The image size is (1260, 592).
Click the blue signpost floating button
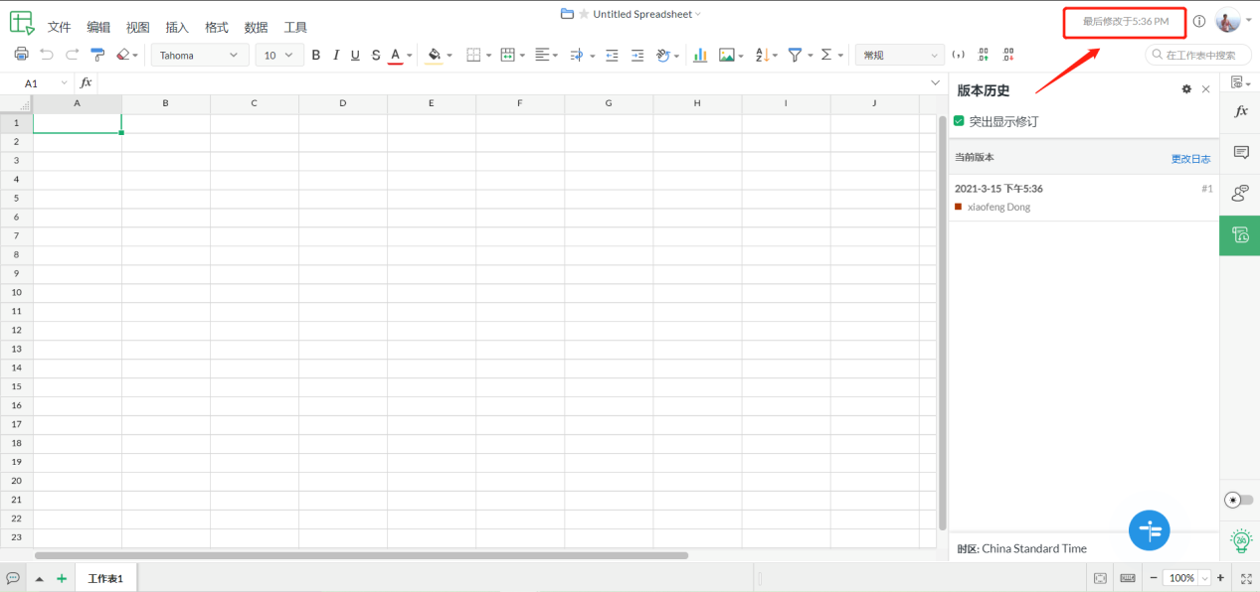(1149, 530)
